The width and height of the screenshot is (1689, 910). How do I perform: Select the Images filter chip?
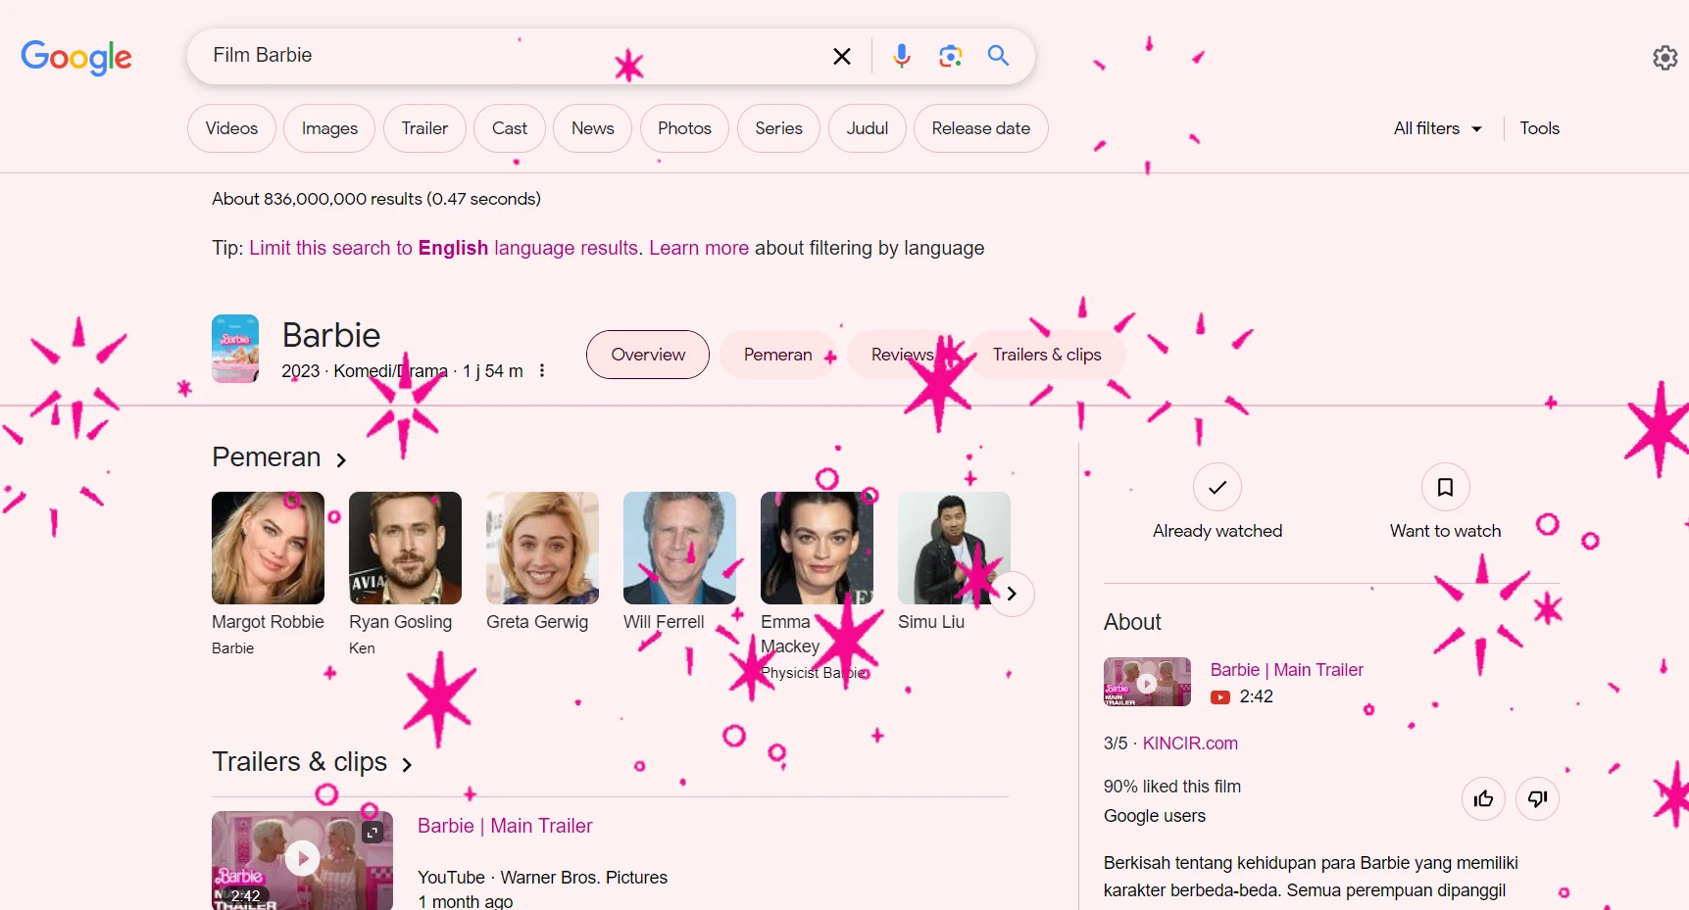(x=329, y=128)
